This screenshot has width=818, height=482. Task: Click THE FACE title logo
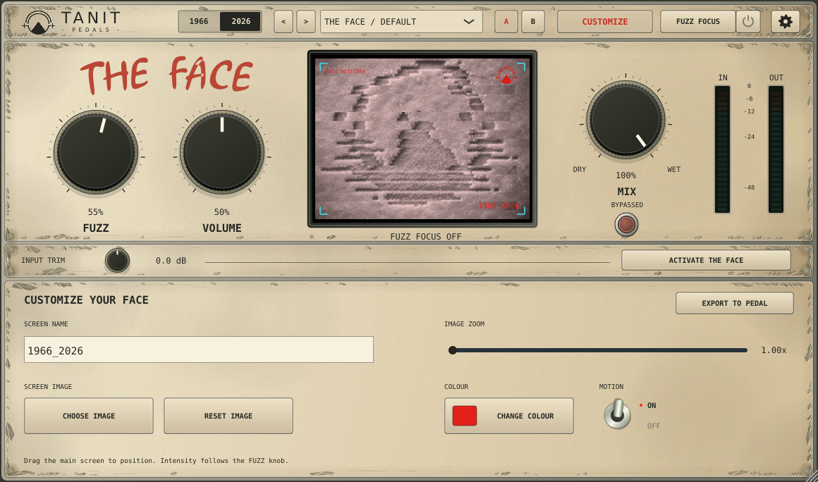(x=167, y=75)
